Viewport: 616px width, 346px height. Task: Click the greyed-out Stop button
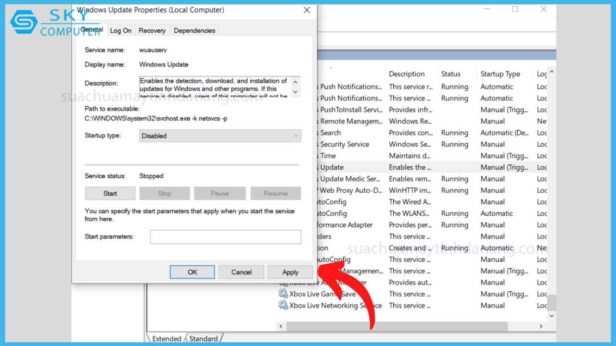[165, 193]
